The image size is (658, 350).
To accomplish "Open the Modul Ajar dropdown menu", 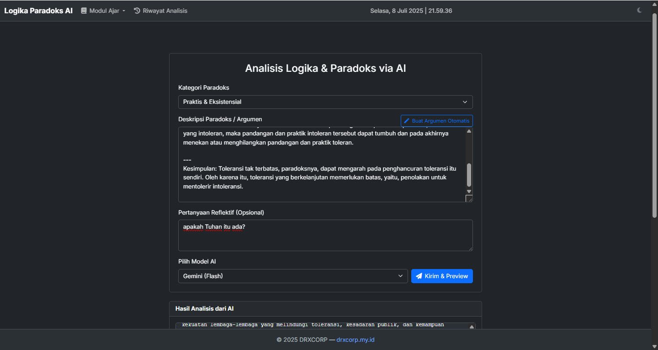I will click(x=103, y=11).
